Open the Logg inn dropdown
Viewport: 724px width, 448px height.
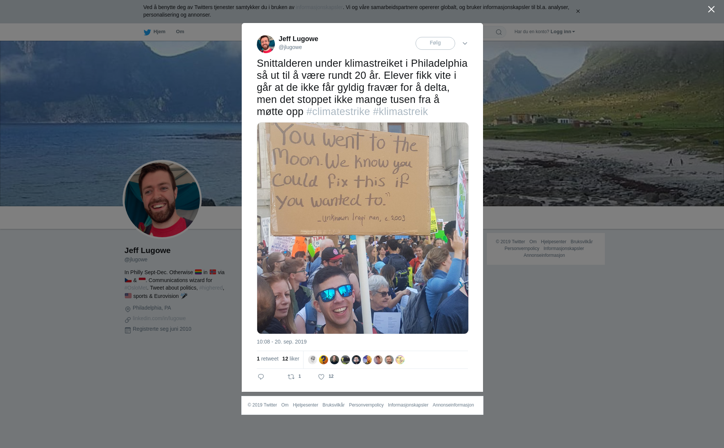pos(563,32)
